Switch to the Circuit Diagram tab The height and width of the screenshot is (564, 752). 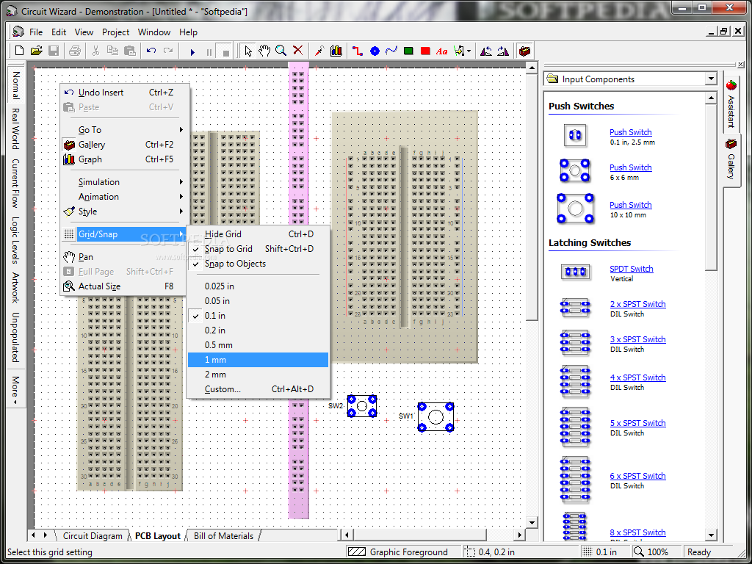click(93, 536)
